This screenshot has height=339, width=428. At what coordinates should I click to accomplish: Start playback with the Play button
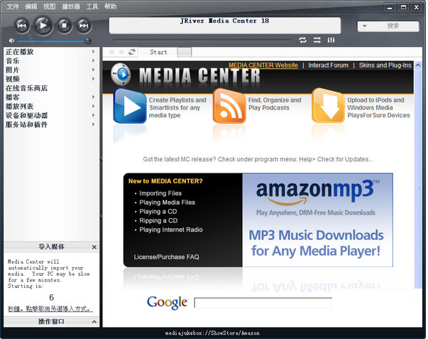coord(43,26)
